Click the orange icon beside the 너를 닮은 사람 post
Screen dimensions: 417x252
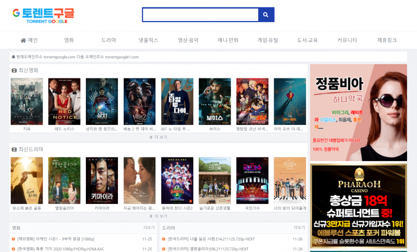164,239
